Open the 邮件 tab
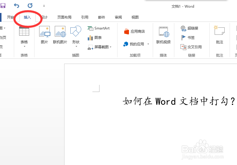 pos(102,17)
